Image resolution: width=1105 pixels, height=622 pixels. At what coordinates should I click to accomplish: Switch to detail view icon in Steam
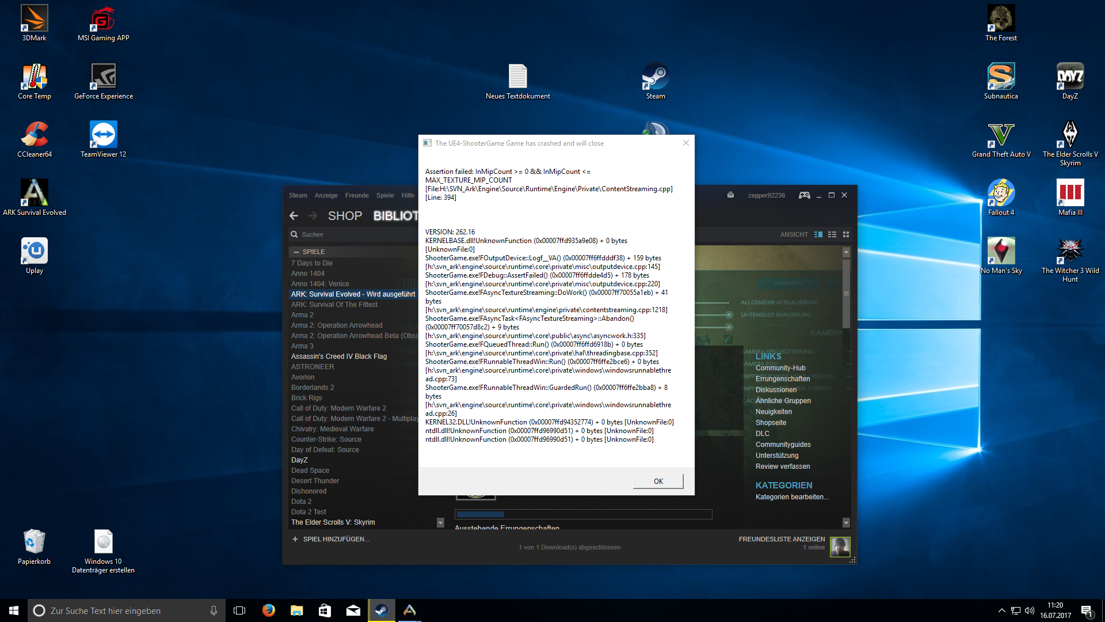818,234
